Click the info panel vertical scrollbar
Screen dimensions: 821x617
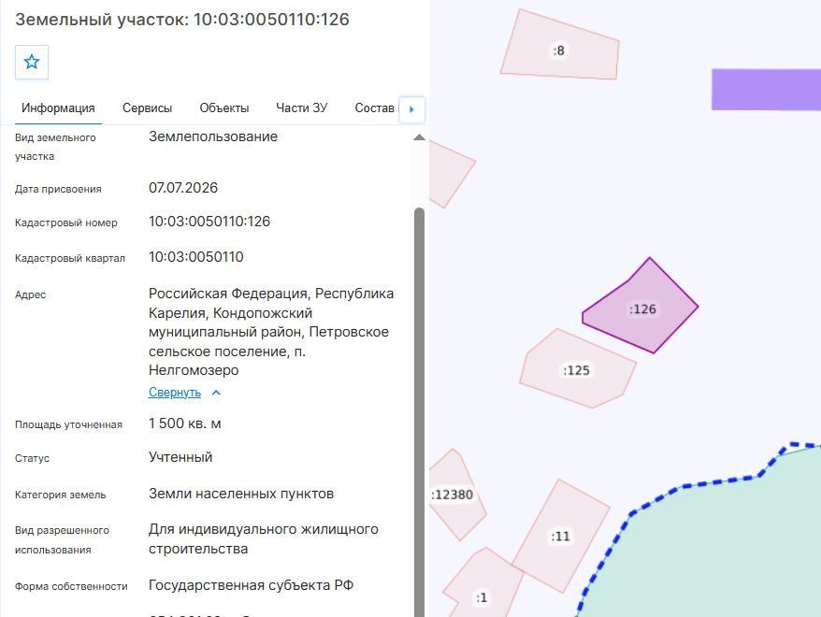[x=419, y=412]
